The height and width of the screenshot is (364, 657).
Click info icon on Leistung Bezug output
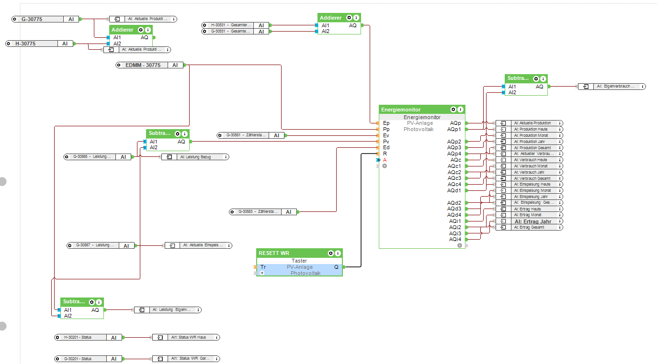click(226, 157)
